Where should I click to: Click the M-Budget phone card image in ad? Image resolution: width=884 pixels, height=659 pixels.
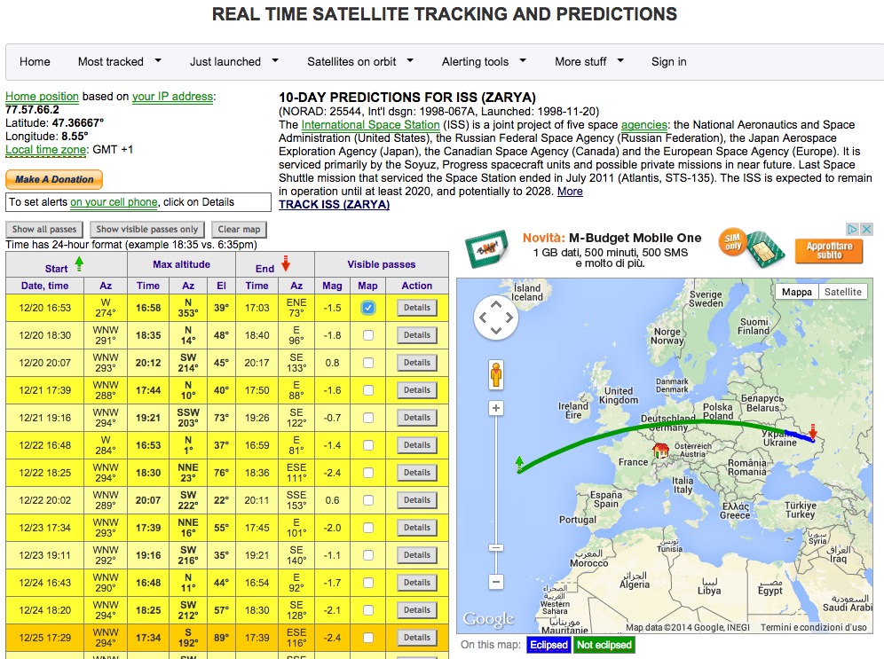point(487,248)
